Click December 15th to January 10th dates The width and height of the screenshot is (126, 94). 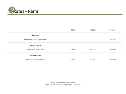click(x=35, y=39)
